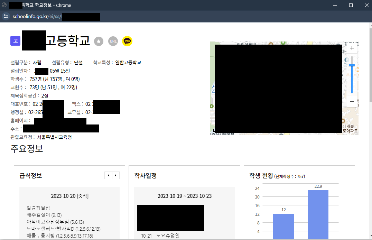This screenshot has height=240, width=372.
Task: Click the 2023-10-20 [중식] meal date
Action: pyautogui.click(x=69, y=196)
